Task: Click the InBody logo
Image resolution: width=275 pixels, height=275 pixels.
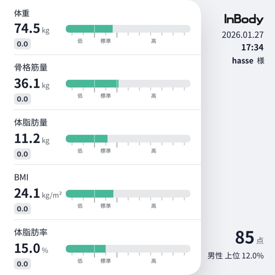Action: coord(244,20)
